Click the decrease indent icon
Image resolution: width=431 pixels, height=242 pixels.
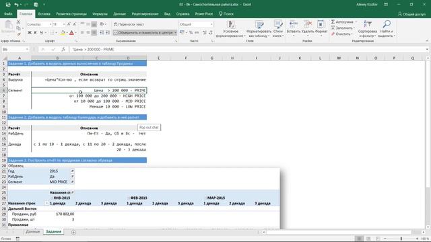click(102, 33)
